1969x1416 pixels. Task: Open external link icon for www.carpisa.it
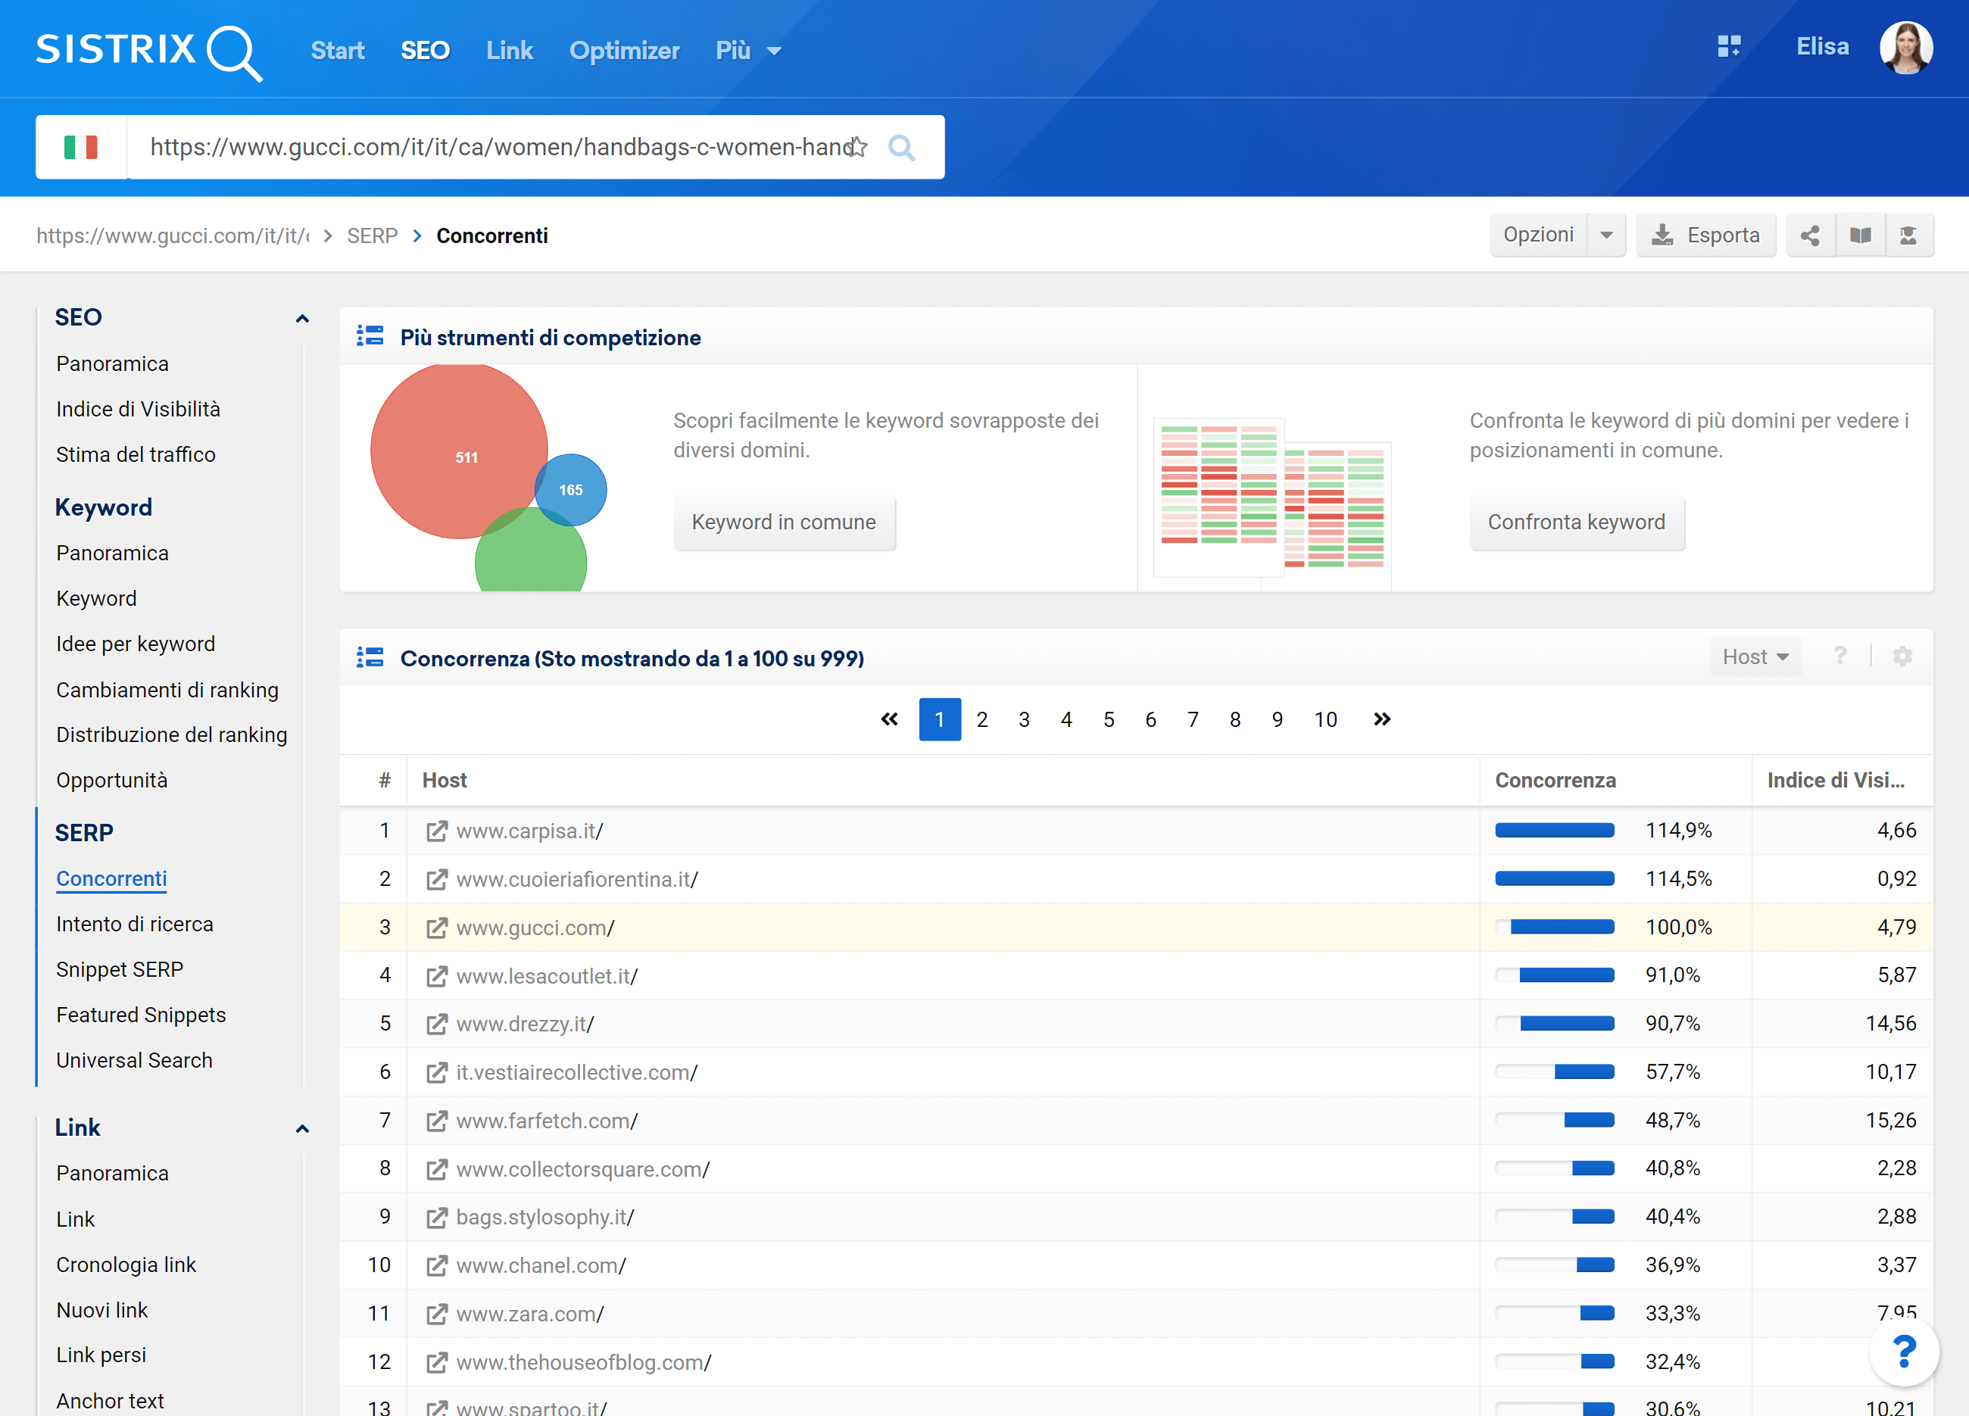point(437,831)
